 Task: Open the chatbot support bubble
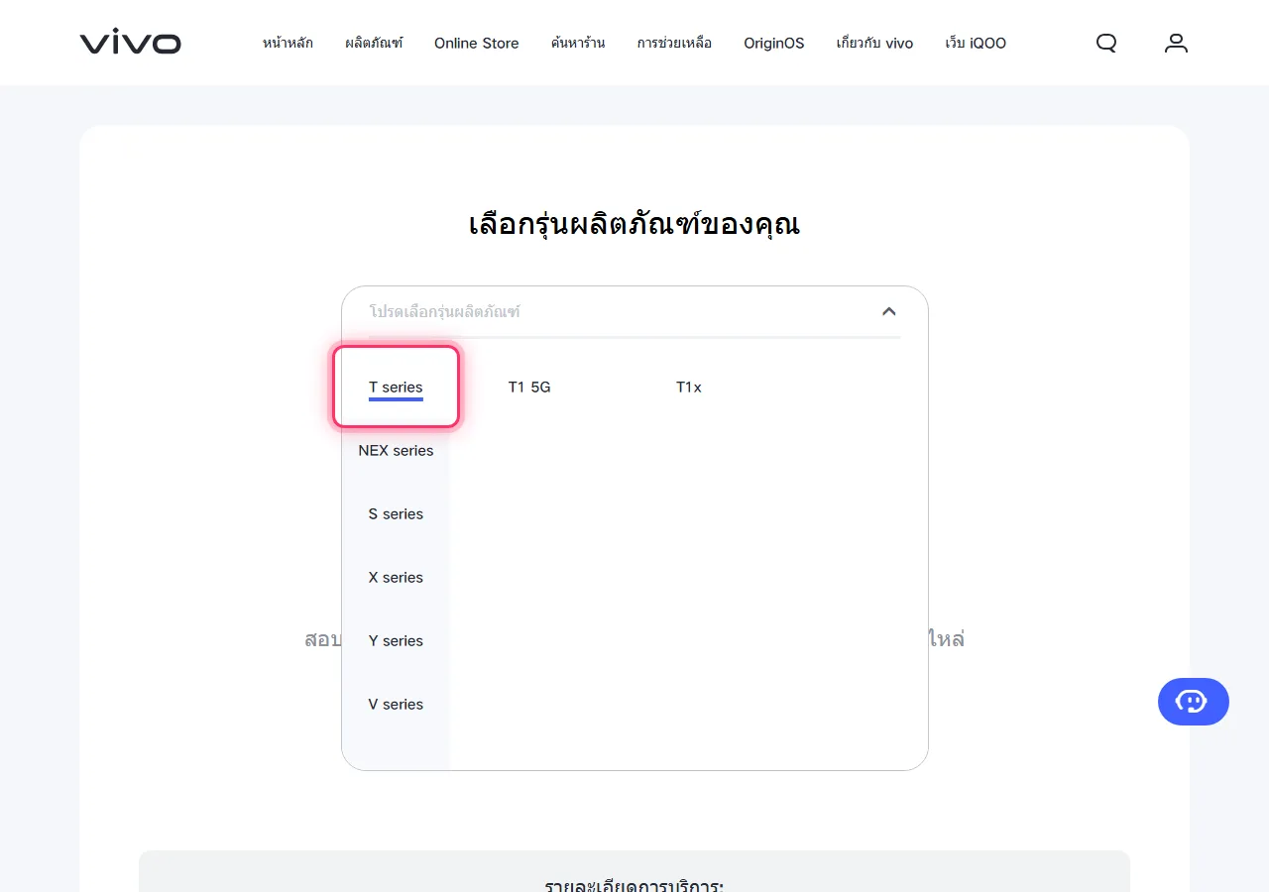click(1194, 702)
